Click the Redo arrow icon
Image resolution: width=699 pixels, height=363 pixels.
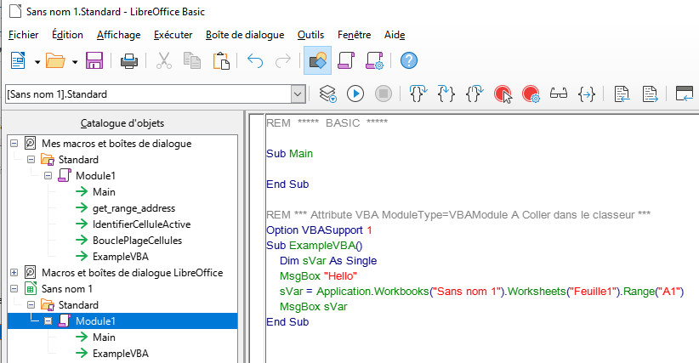point(283,60)
